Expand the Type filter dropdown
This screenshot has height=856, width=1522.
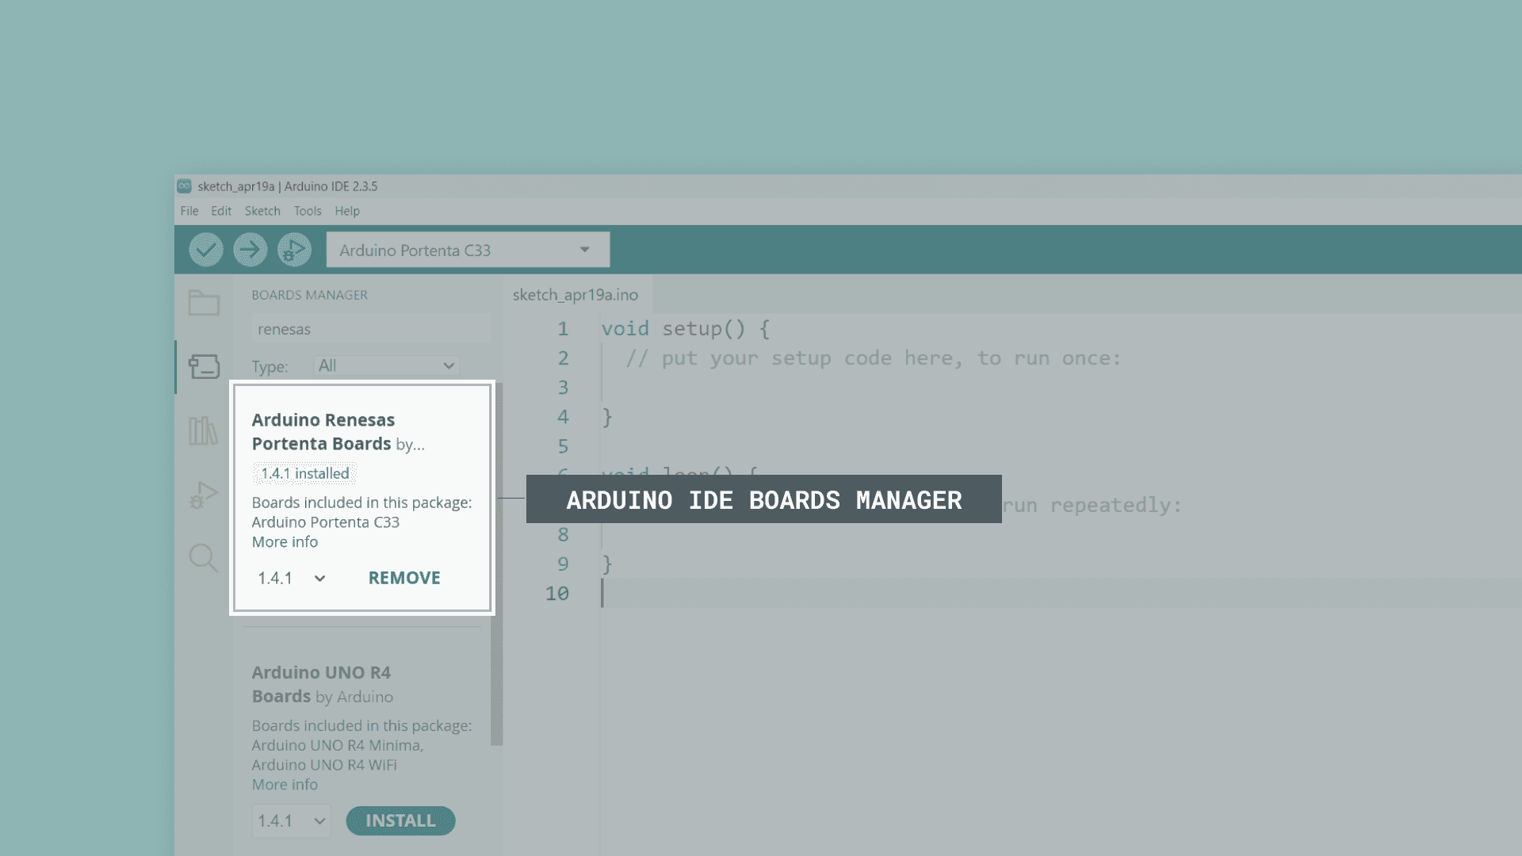click(x=386, y=365)
